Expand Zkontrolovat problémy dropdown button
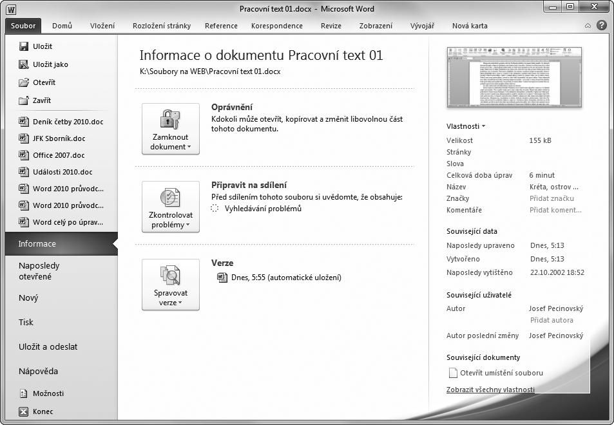 click(x=170, y=207)
